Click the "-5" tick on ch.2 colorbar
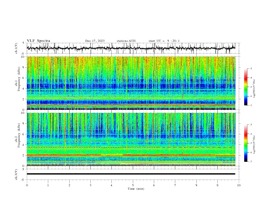 click(250, 143)
